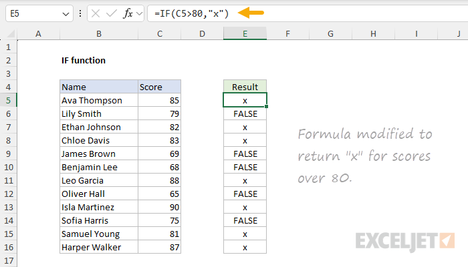The height and width of the screenshot is (267, 468).
Task: Open the Insert Function fx button
Action: 128,13
